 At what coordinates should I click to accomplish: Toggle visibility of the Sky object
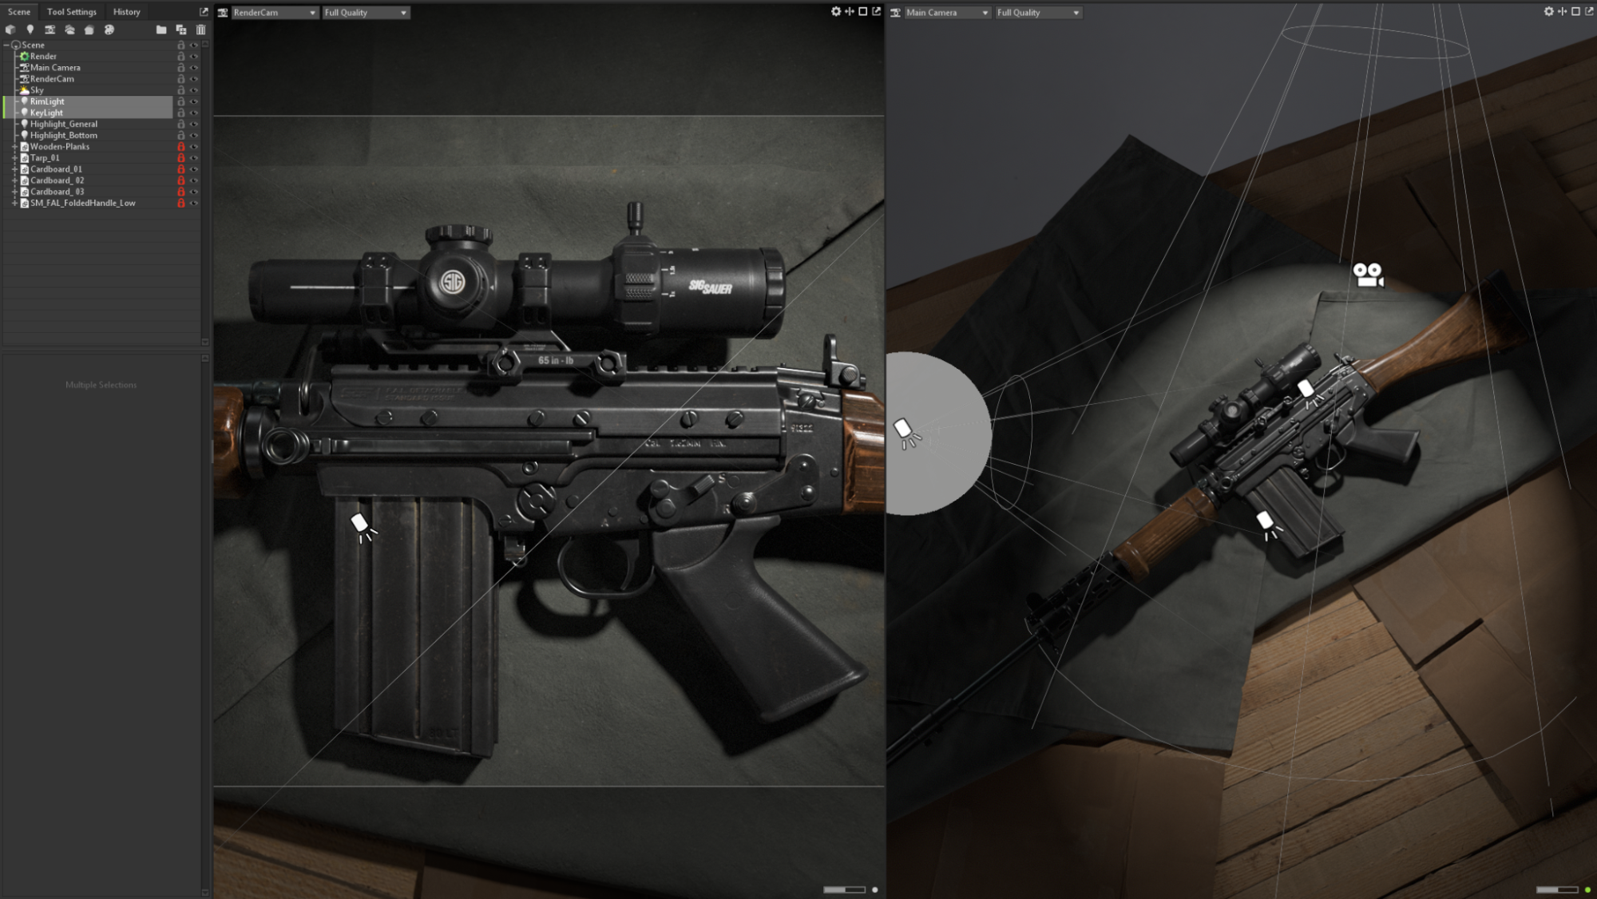[193, 89]
